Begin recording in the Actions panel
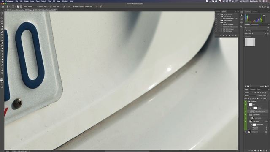Screen dimensions: 270x152 (223, 35)
